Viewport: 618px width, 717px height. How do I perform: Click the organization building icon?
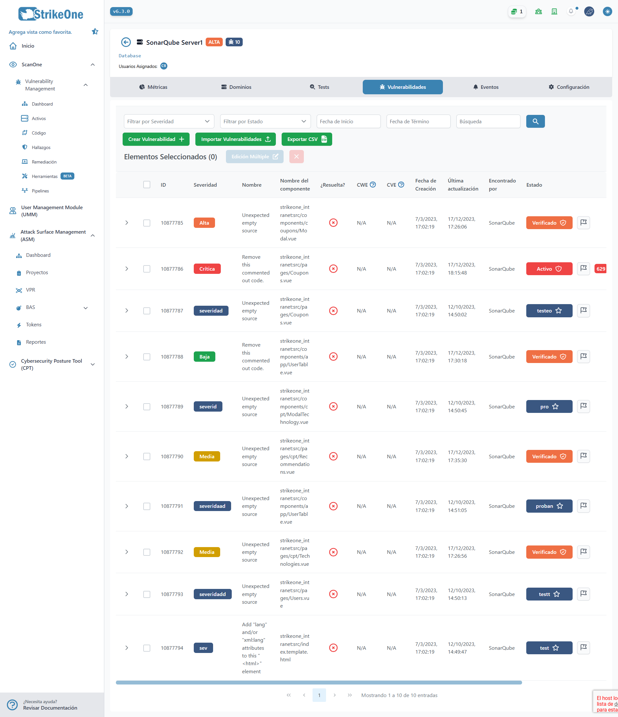point(554,11)
